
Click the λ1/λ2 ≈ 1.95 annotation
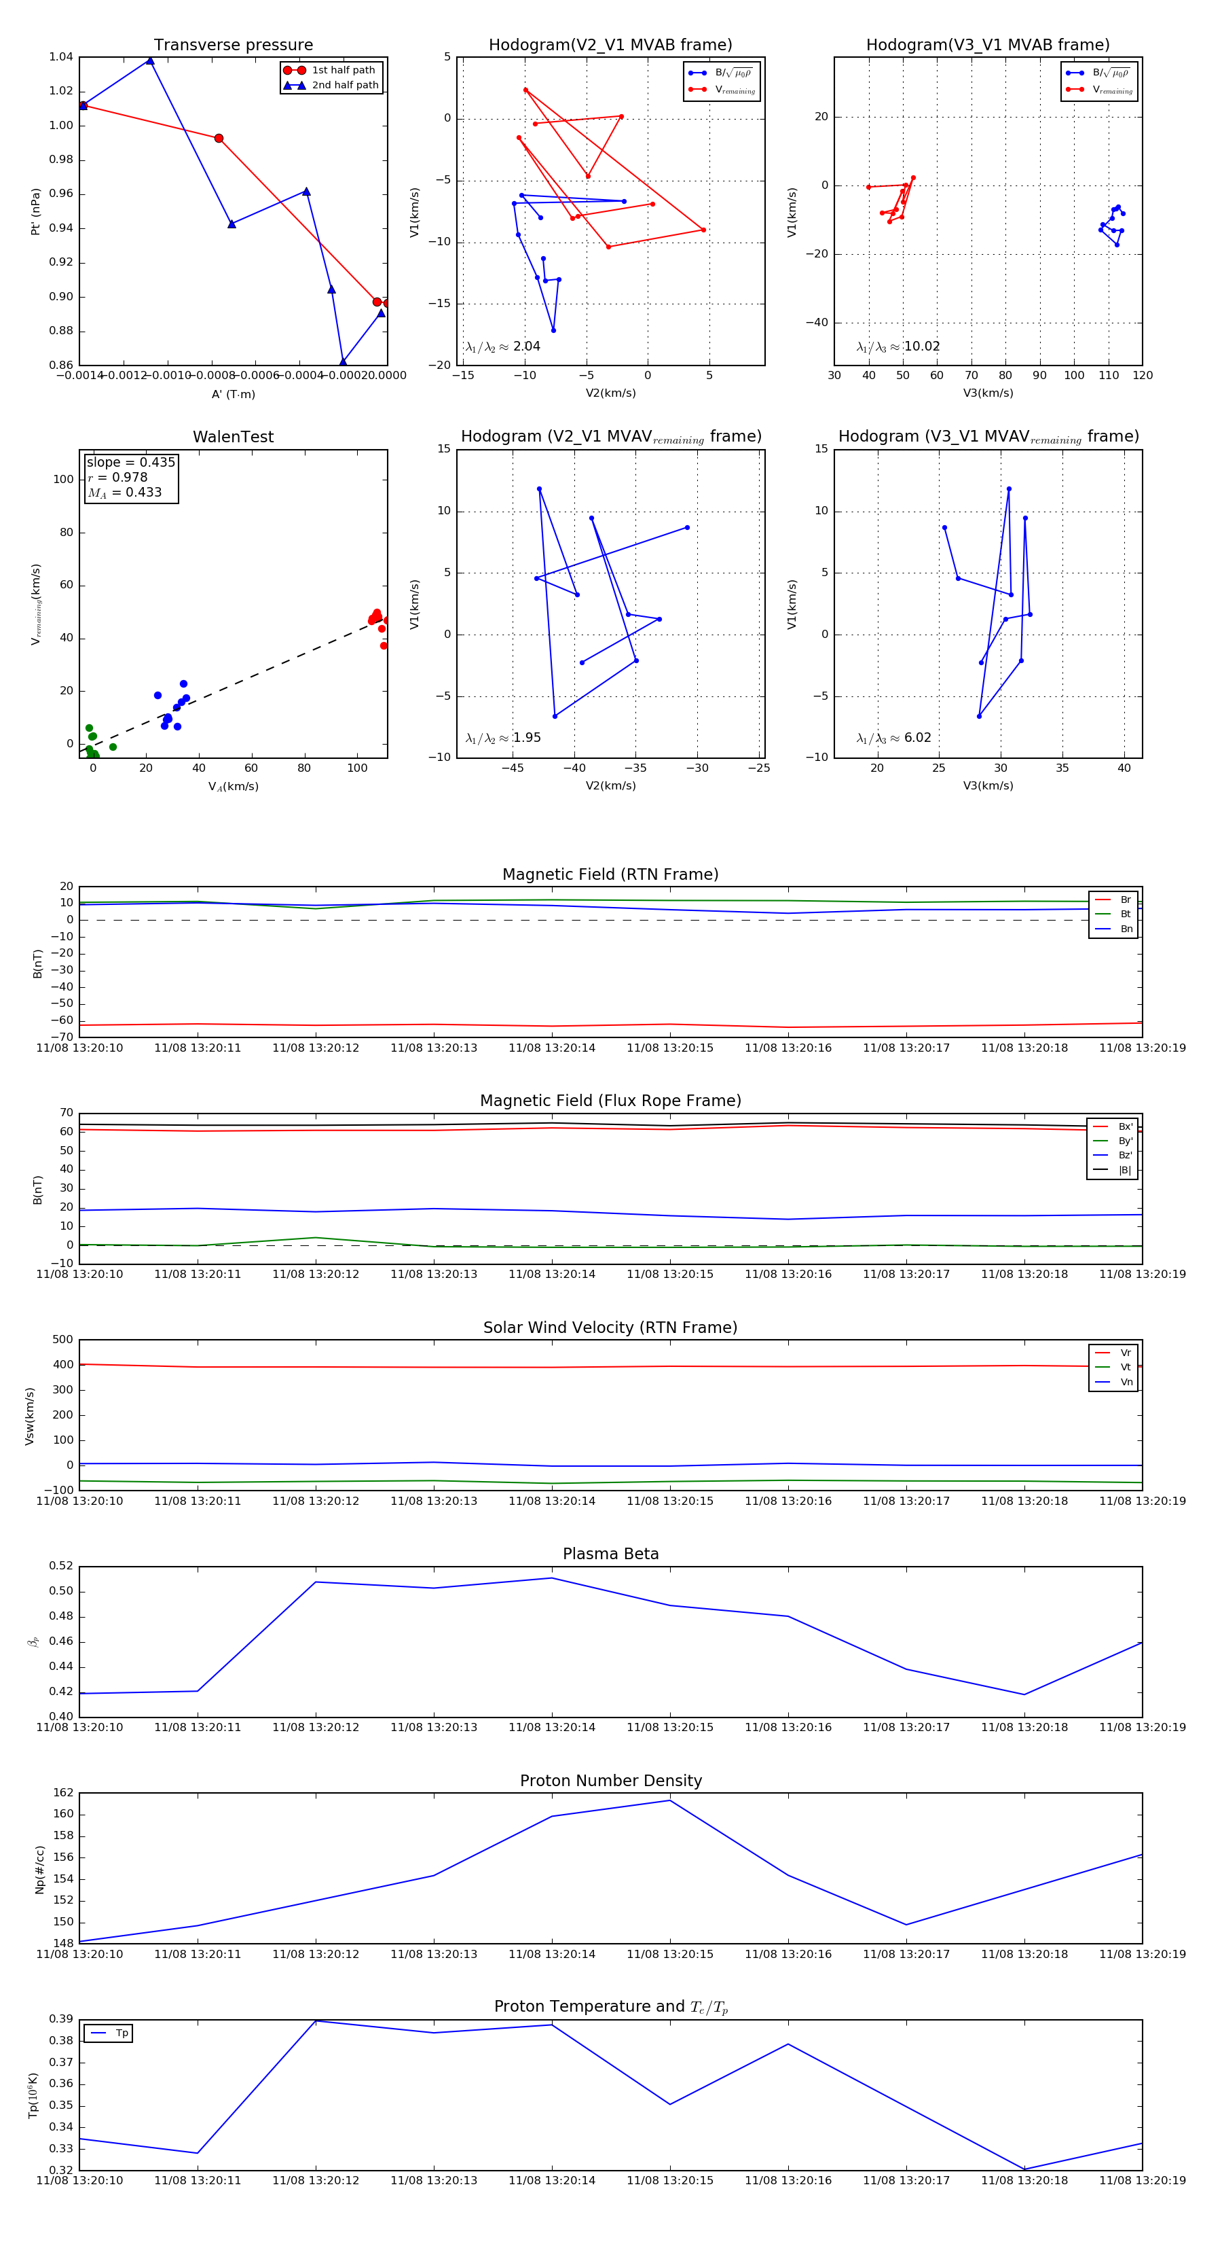point(502,738)
